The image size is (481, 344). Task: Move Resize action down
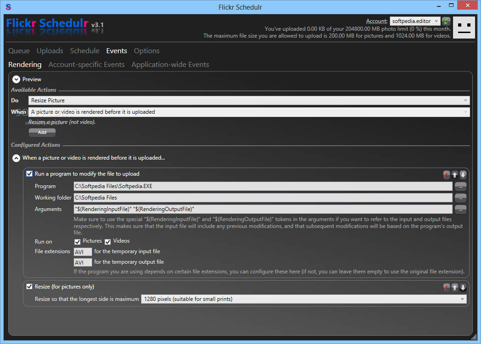(x=463, y=288)
